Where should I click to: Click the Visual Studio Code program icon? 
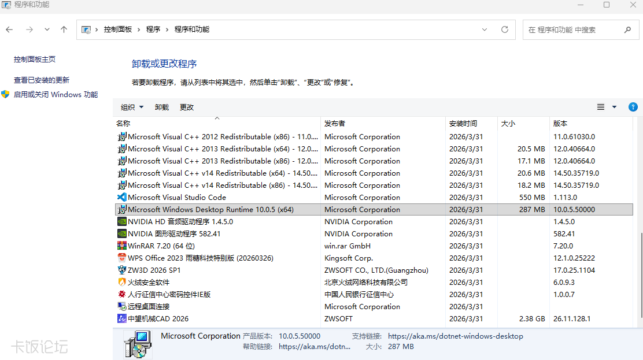tap(122, 197)
